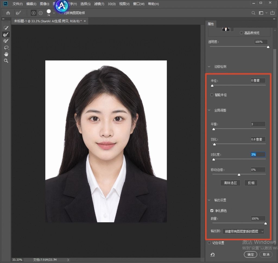The image size is (278, 263).
Task: Open the 滤镜(T) menu
Action: 99,4
